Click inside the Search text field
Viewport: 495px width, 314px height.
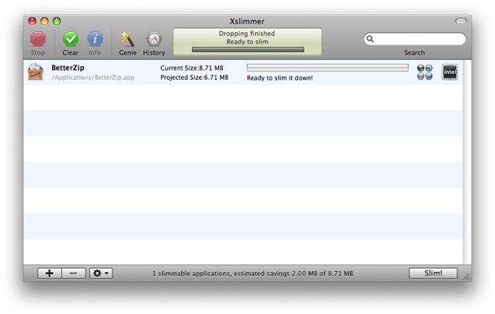click(x=414, y=39)
